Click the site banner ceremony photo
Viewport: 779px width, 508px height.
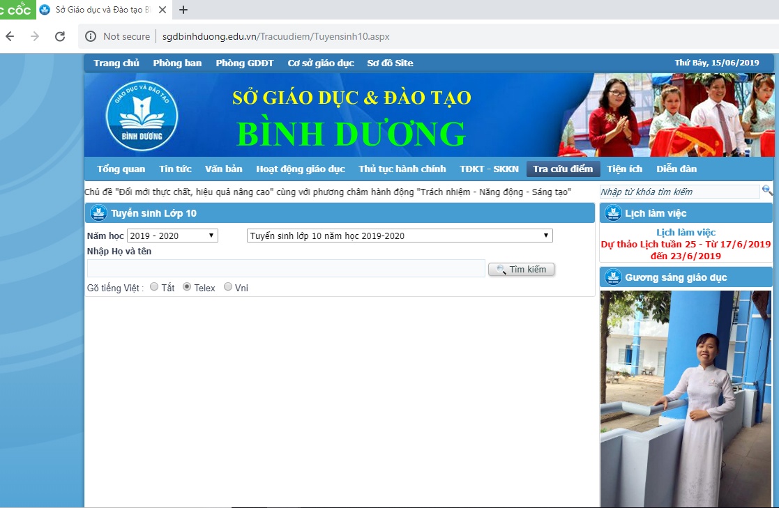pyautogui.click(x=667, y=115)
